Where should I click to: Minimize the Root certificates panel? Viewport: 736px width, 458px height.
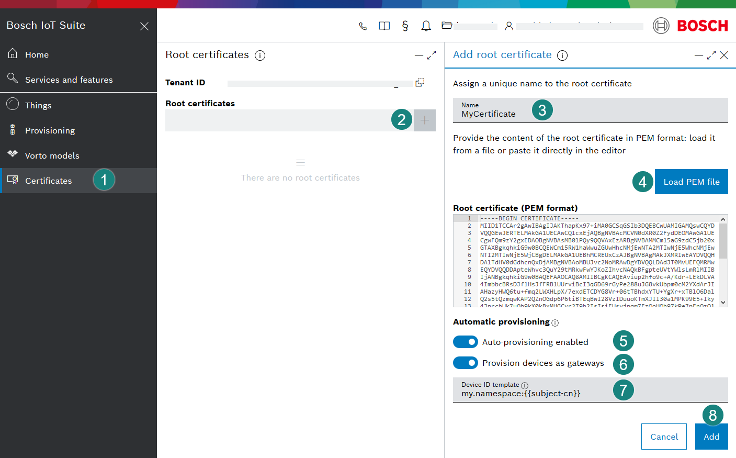[x=419, y=55]
